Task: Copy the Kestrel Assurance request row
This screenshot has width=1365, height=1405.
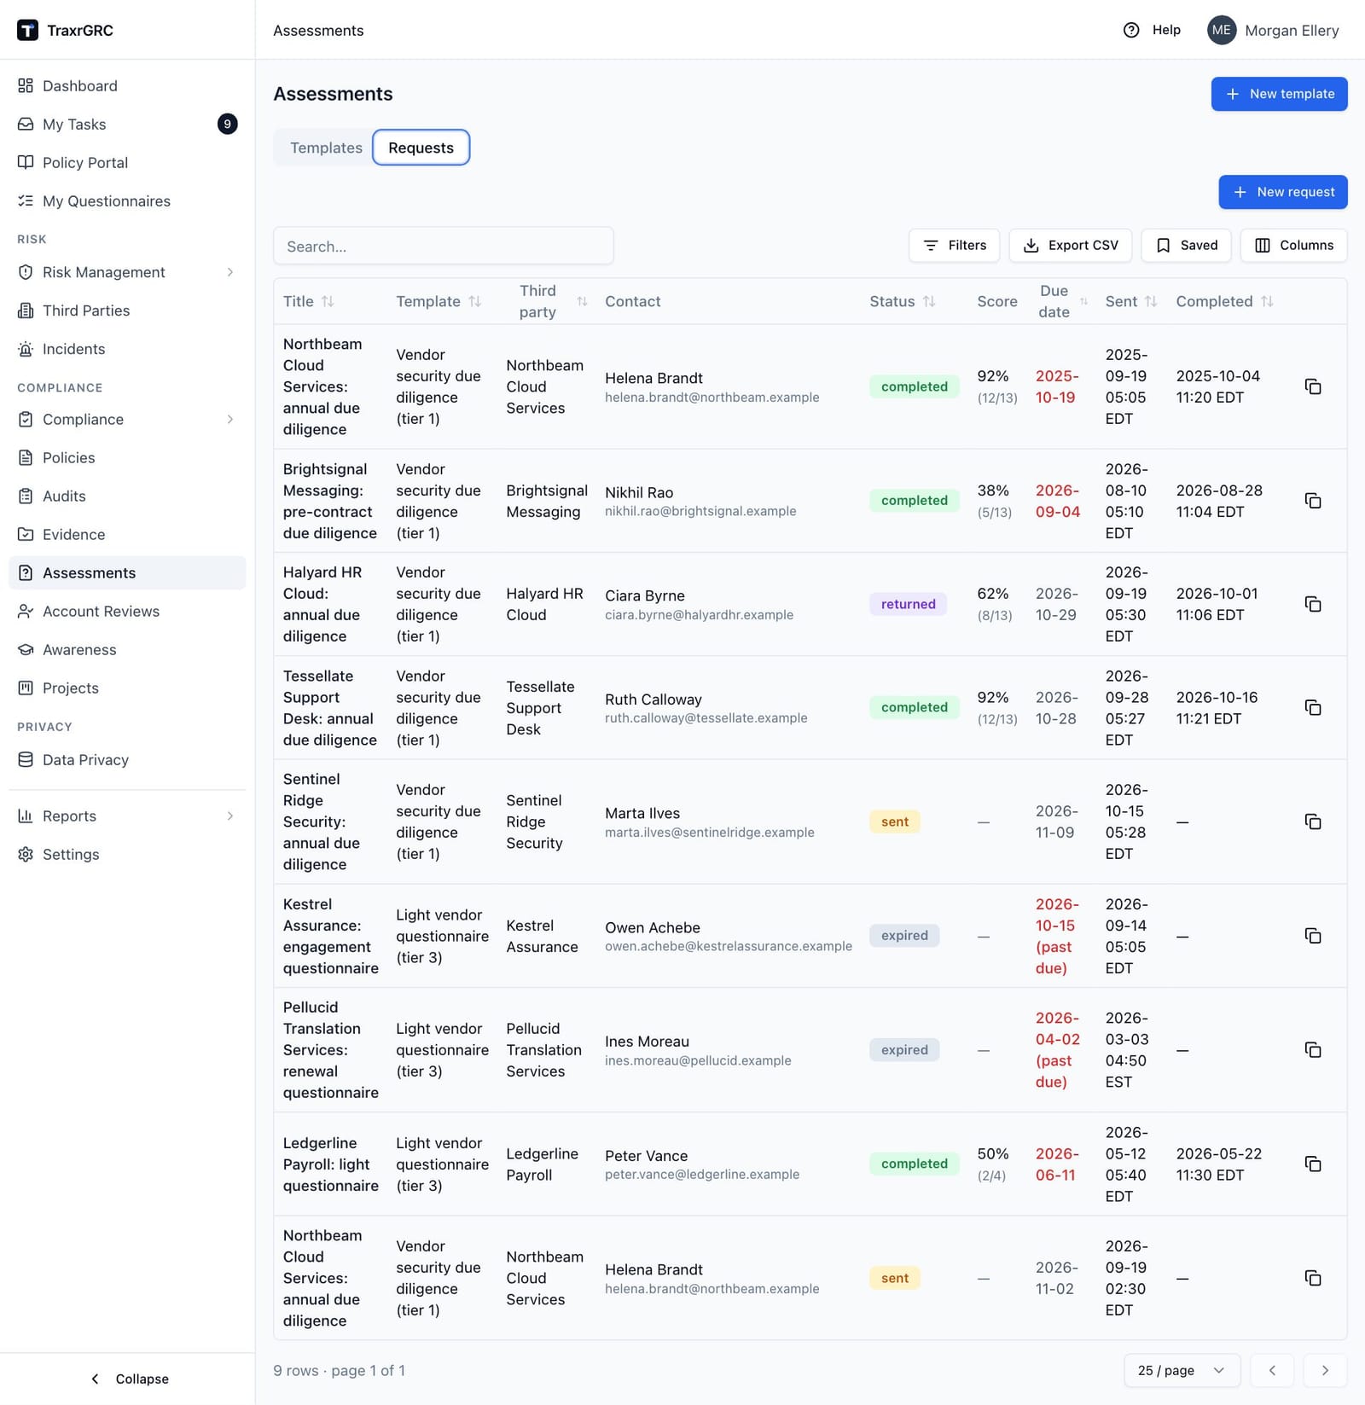Action: 1313,936
